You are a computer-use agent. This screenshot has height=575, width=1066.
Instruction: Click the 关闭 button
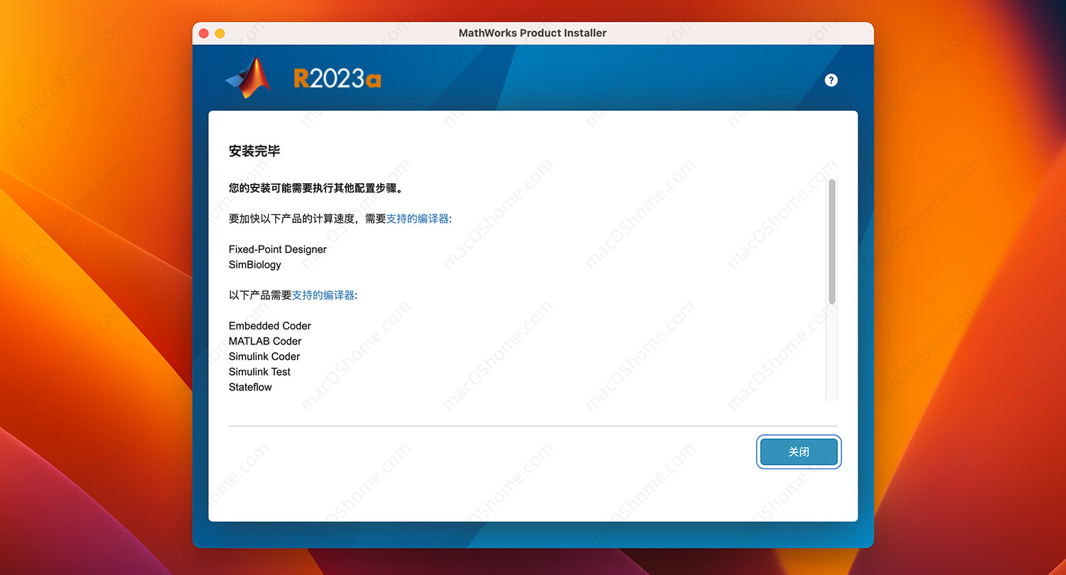[x=799, y=451]
